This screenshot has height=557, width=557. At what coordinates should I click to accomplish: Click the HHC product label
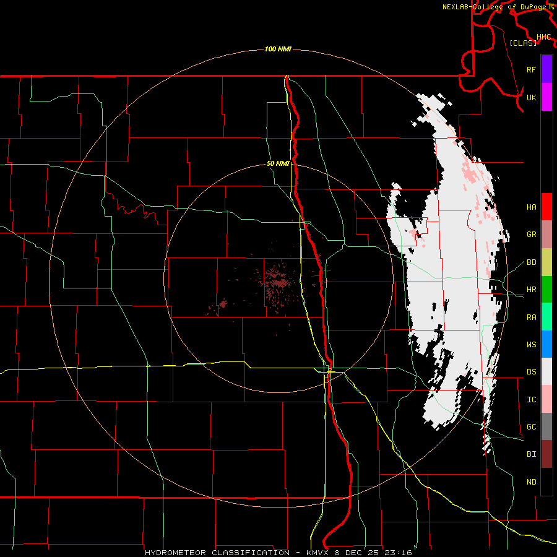543,37
